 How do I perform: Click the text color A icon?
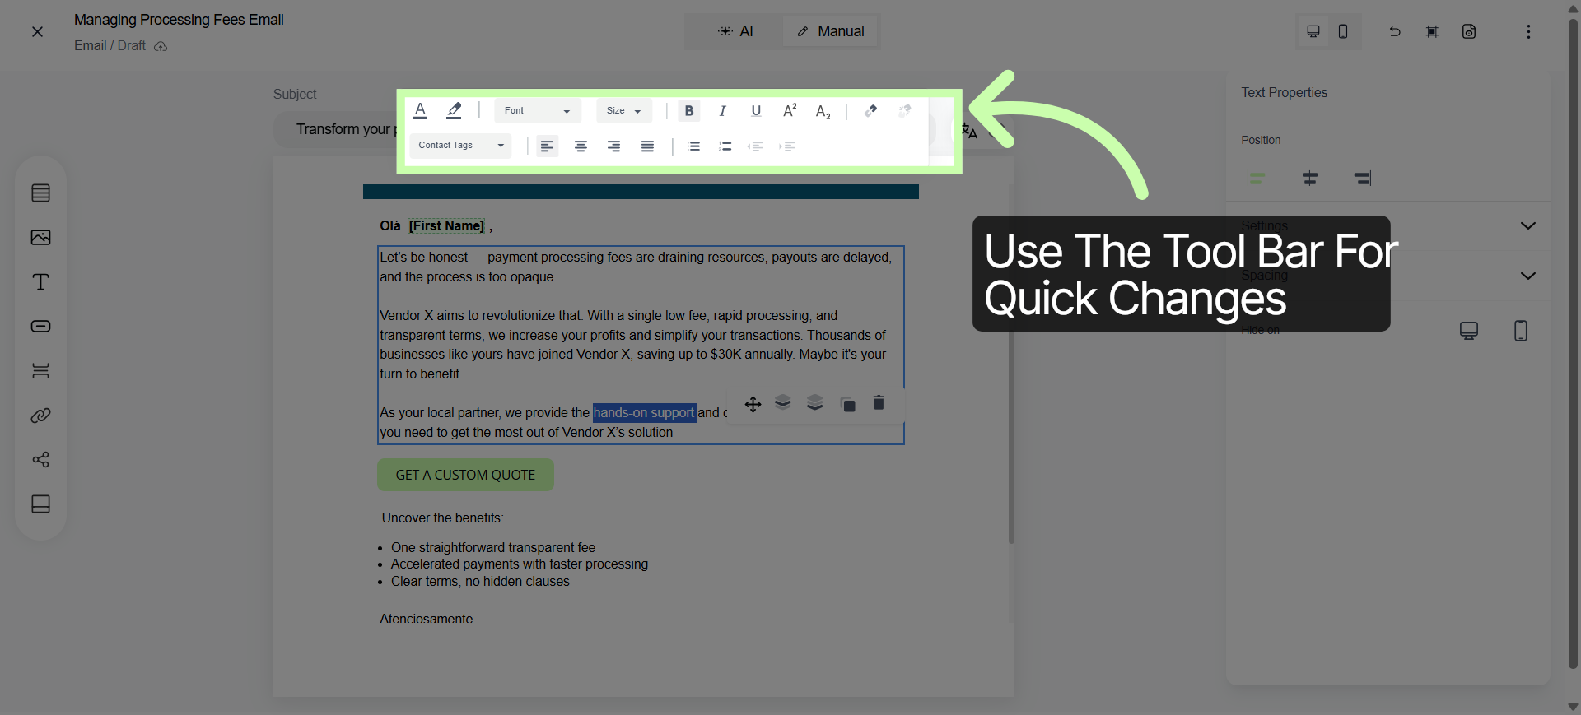pos(420,110)
